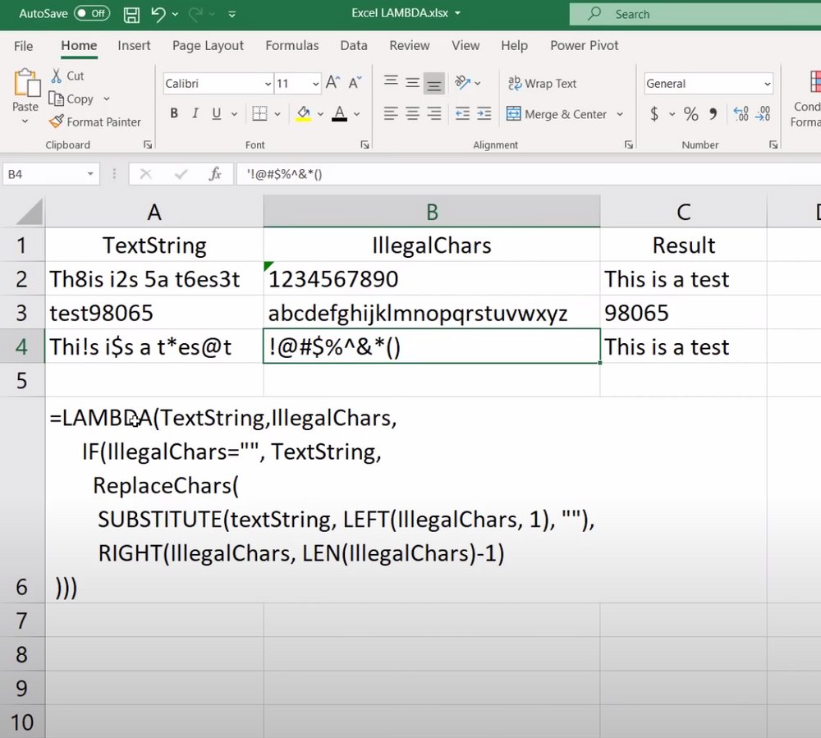
Task: Open the Underline style dropdown arrow
Action: click(234, 113)
